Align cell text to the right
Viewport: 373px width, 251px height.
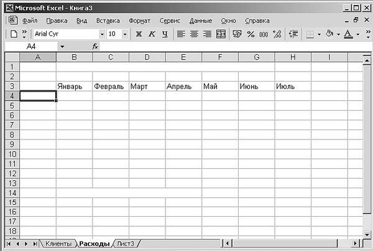207,34
